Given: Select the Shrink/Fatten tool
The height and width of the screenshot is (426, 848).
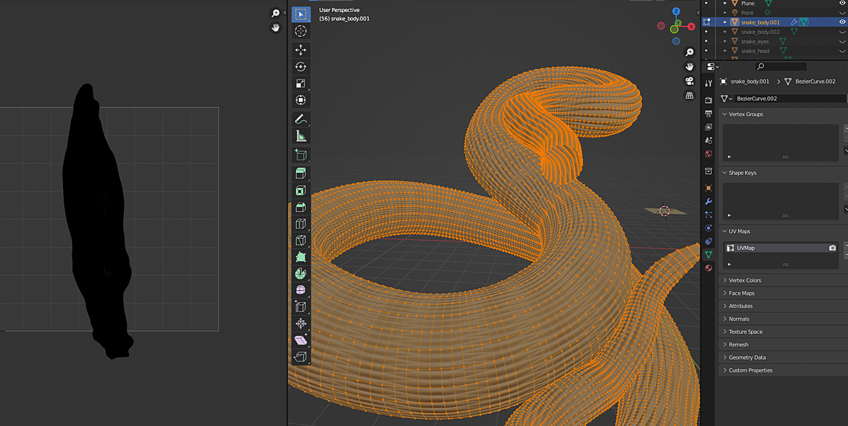Looking at the screenshot, I should (x=301, y=323).
